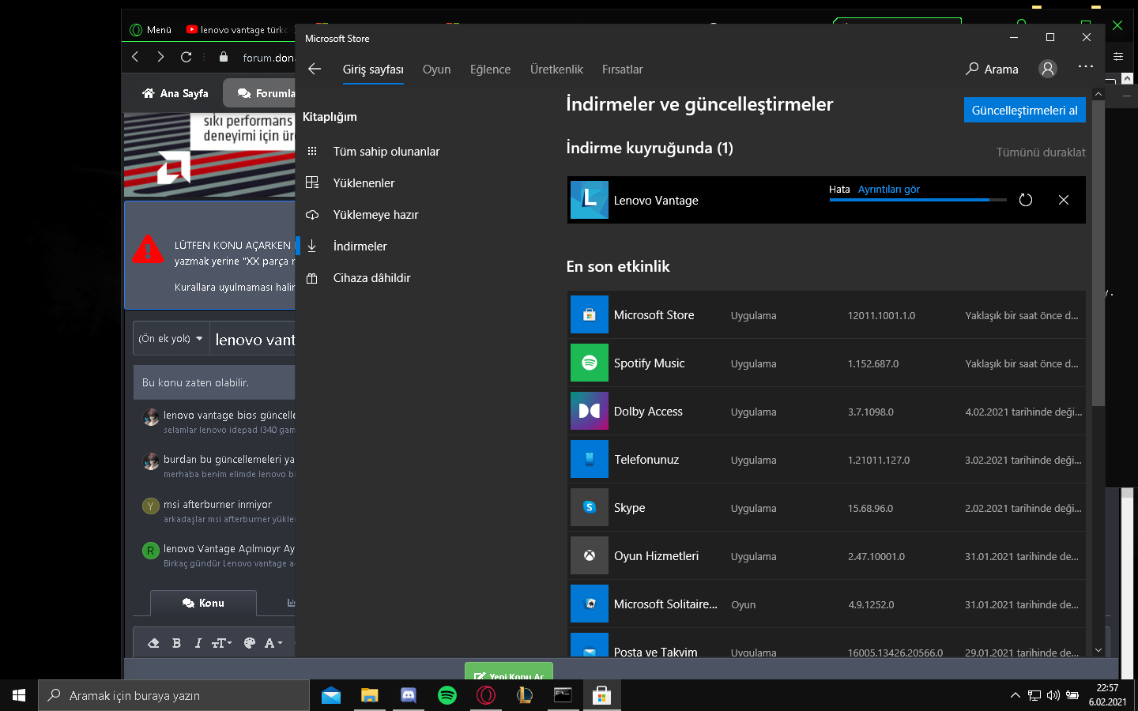Open Tüm sahip olunanlar library section

(386, 152)
